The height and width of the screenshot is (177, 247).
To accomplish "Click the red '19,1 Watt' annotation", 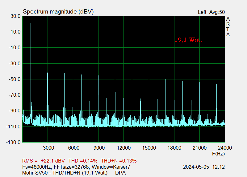I will (x=188, y=40).
